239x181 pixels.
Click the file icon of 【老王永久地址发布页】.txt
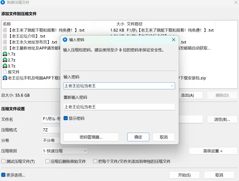pos(5,42)
